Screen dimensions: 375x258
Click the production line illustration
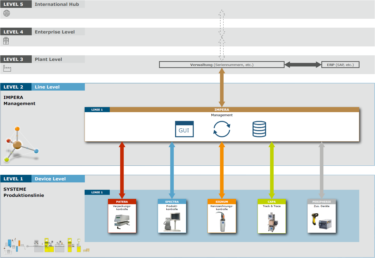pos(46,246)
